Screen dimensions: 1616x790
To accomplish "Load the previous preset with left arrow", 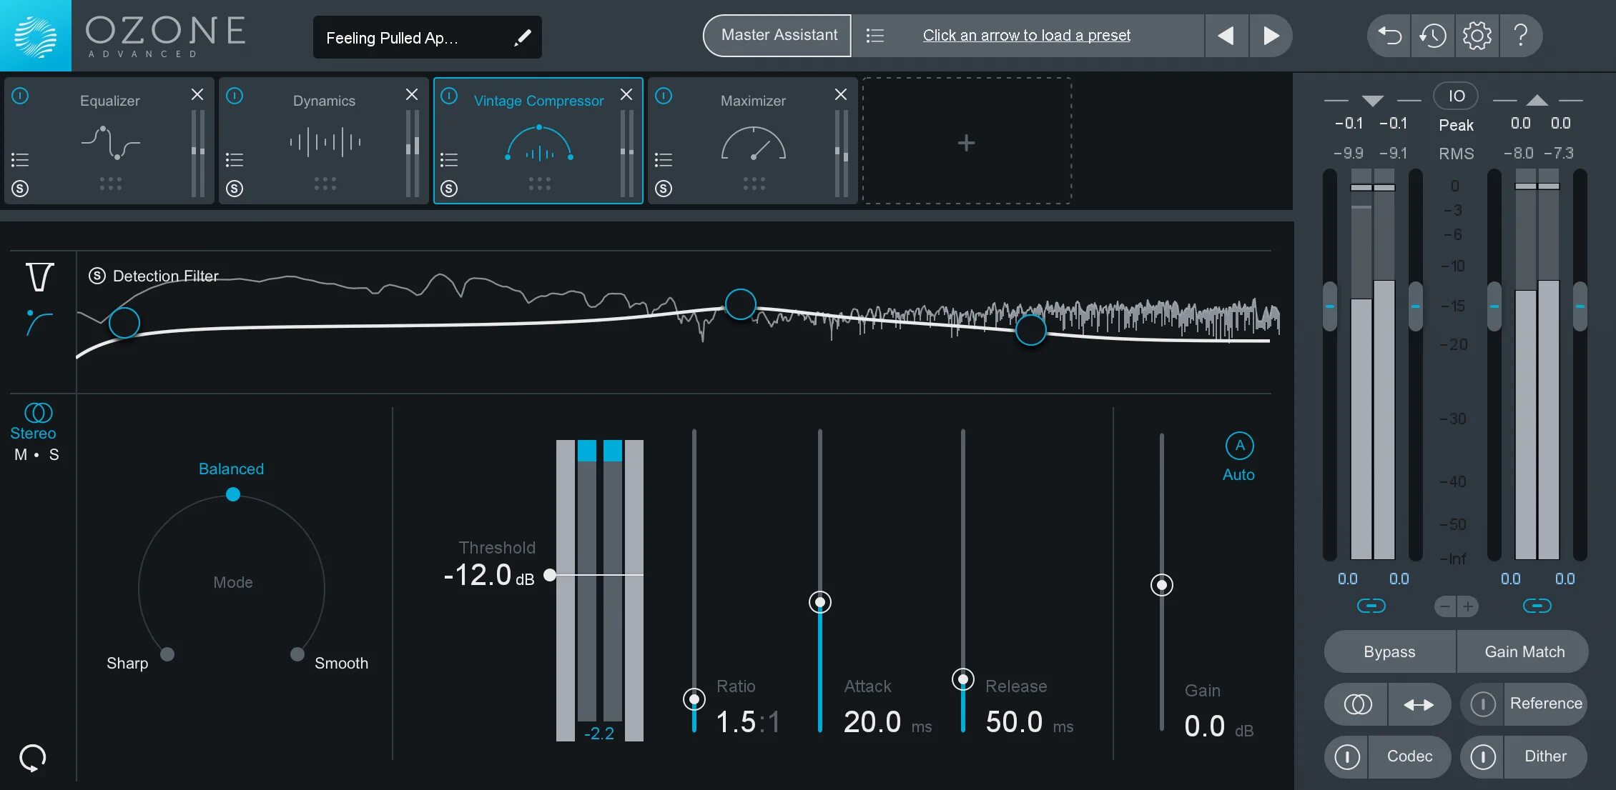I will point(1226,36).
